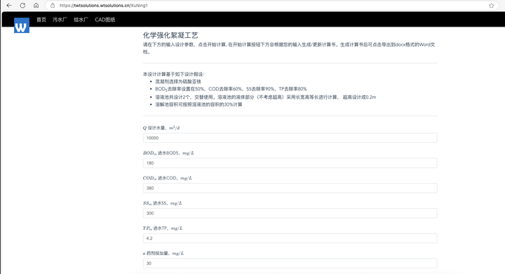The width and height of the screenshot is (505, 274).
Task: Click the bullet 溶解池容积可按照溶液池的容积的30%计算
Action: coord(198,104)
